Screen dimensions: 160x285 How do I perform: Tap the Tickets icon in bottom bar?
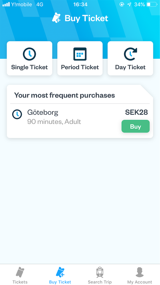pos(20,272)
